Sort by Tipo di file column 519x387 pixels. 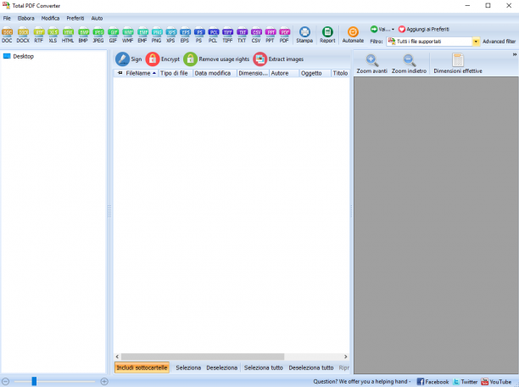pos(175,73)
